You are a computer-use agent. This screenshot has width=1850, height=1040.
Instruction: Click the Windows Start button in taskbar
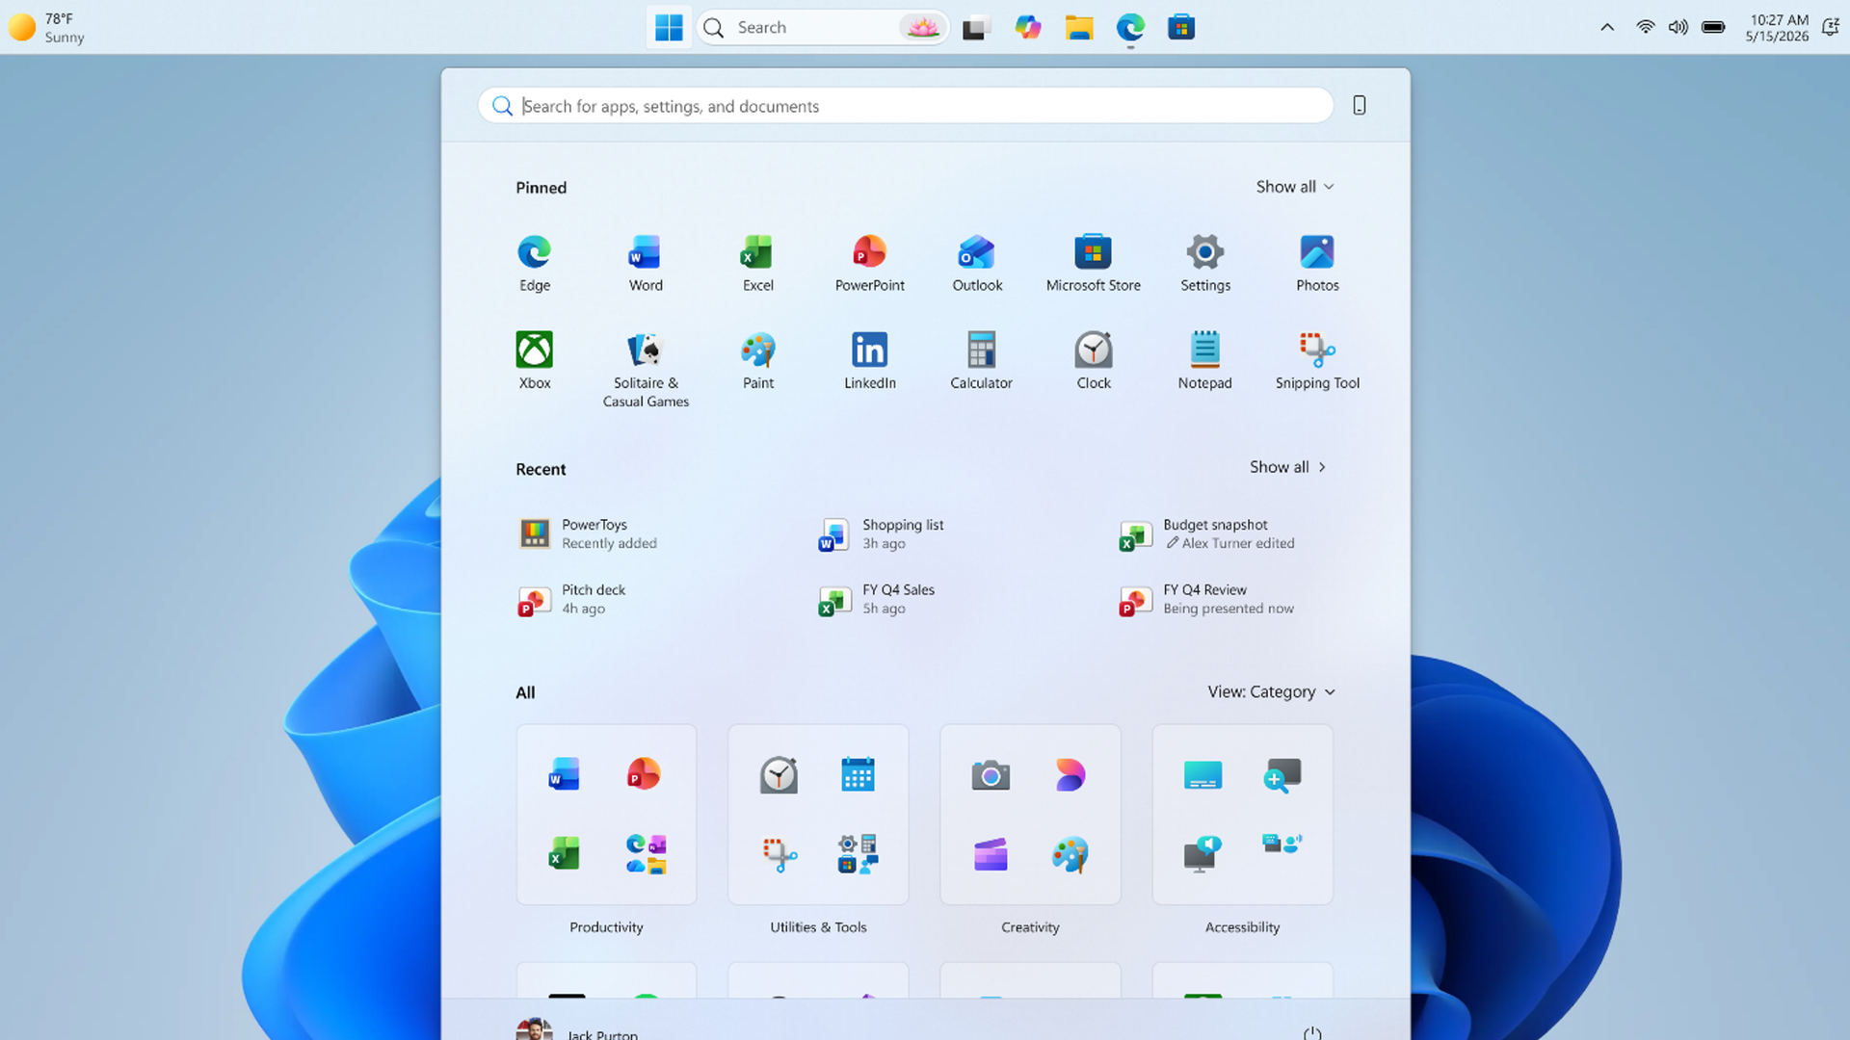pyautogui.click(x=669, y=27)
